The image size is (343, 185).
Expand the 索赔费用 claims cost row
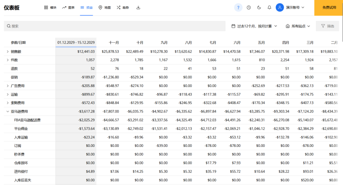pos(8,103)
